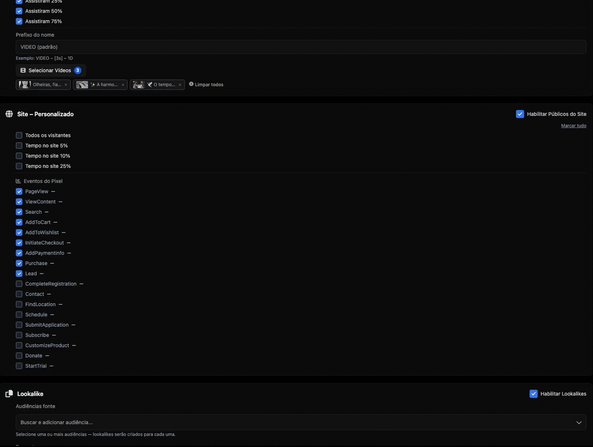The height and width of the screenshot is (447, 593).
Task: Click the 'Olheiras, fla...' video thumbnail
Action: pos(24,85)
